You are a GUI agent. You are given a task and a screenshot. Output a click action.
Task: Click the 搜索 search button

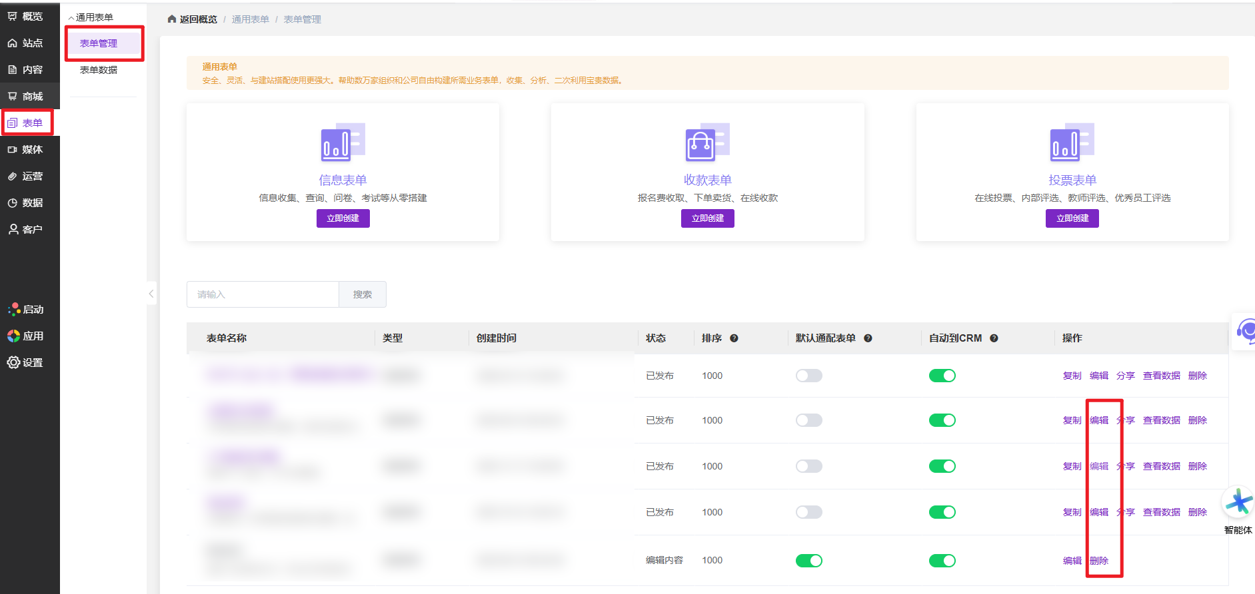pyautogui.click(x=362, y=294)
